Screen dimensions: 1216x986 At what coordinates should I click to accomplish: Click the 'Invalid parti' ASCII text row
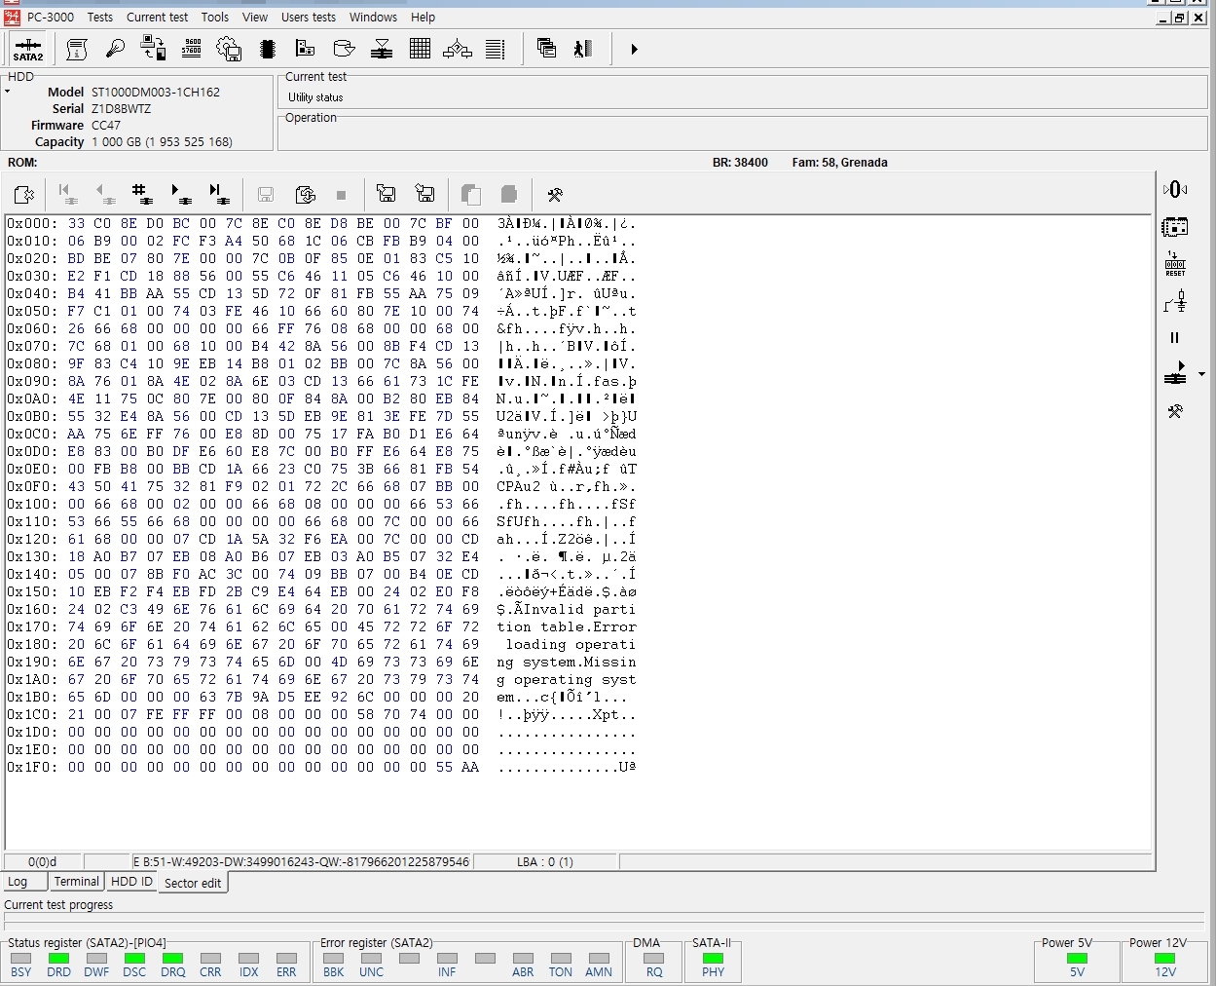[566, 609]
